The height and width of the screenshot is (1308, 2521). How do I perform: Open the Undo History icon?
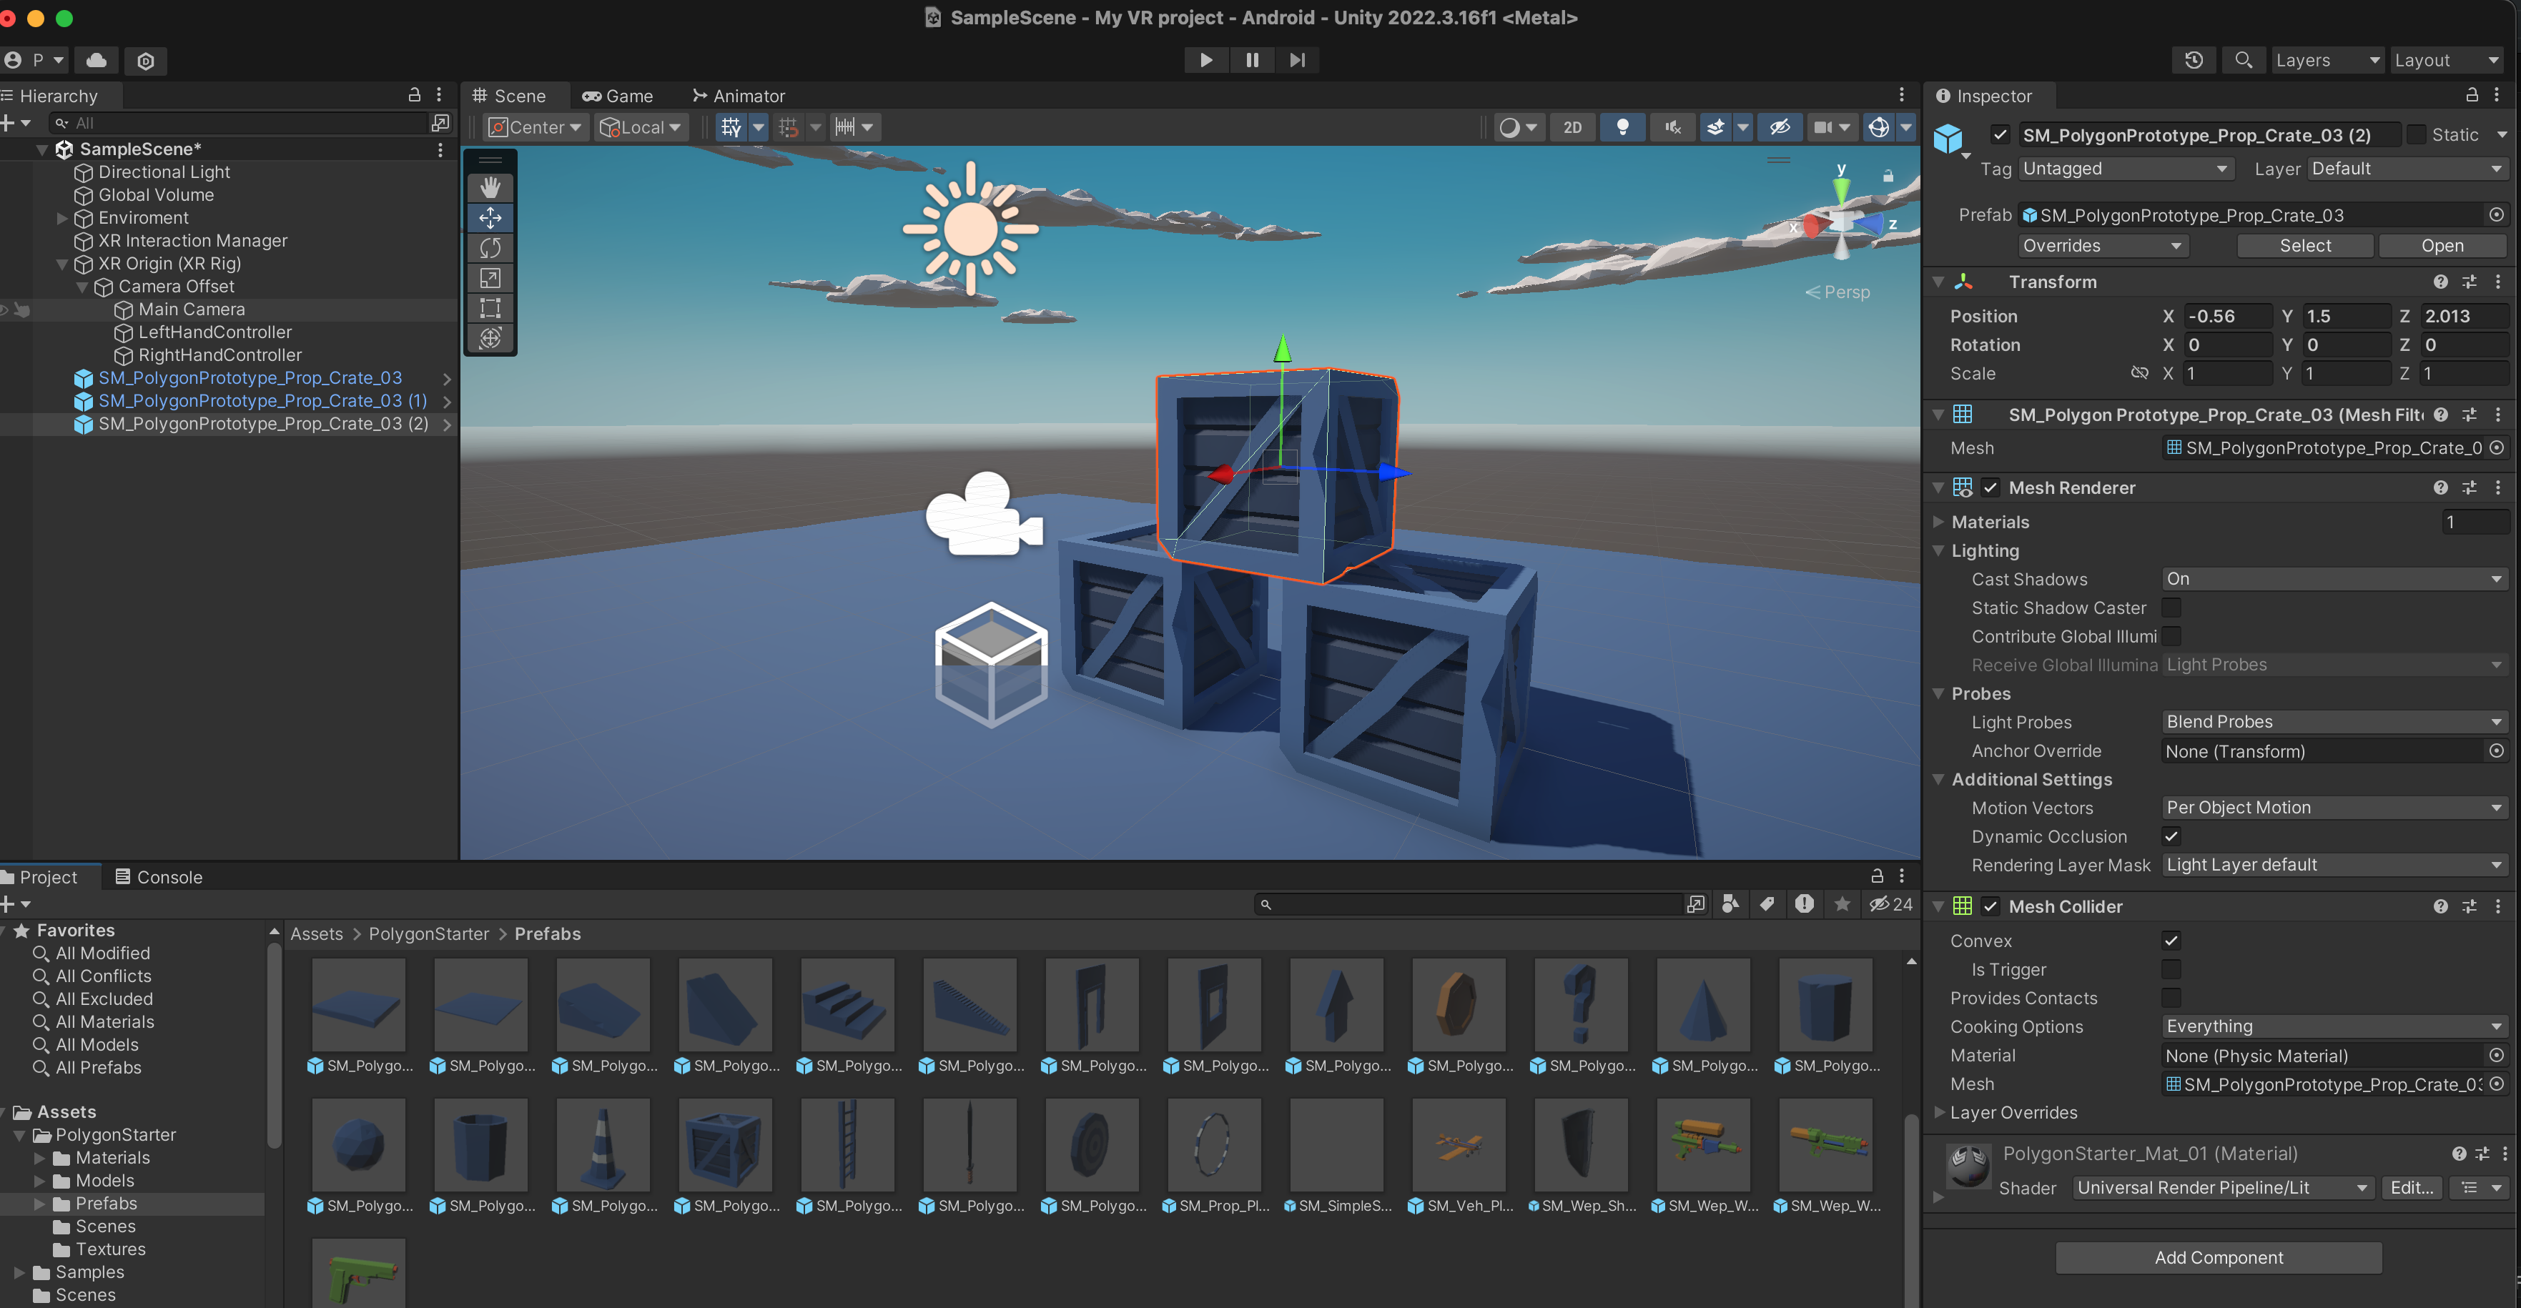point(2193,61)
